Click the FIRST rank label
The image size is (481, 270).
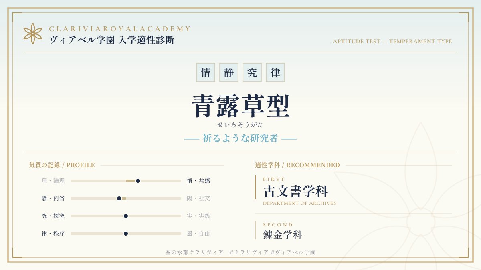click(274, 179)
